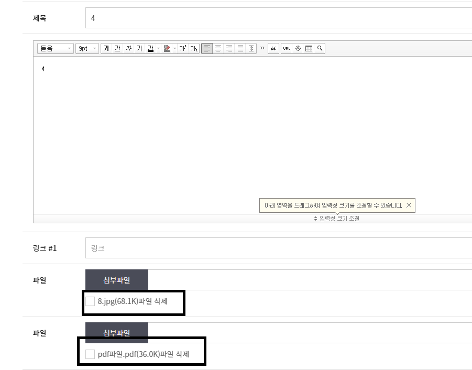Image resolution: width=472 pixels, height=370 pixels.
Task: Toggle strikethrough text formatting
Action: (139, 48)
